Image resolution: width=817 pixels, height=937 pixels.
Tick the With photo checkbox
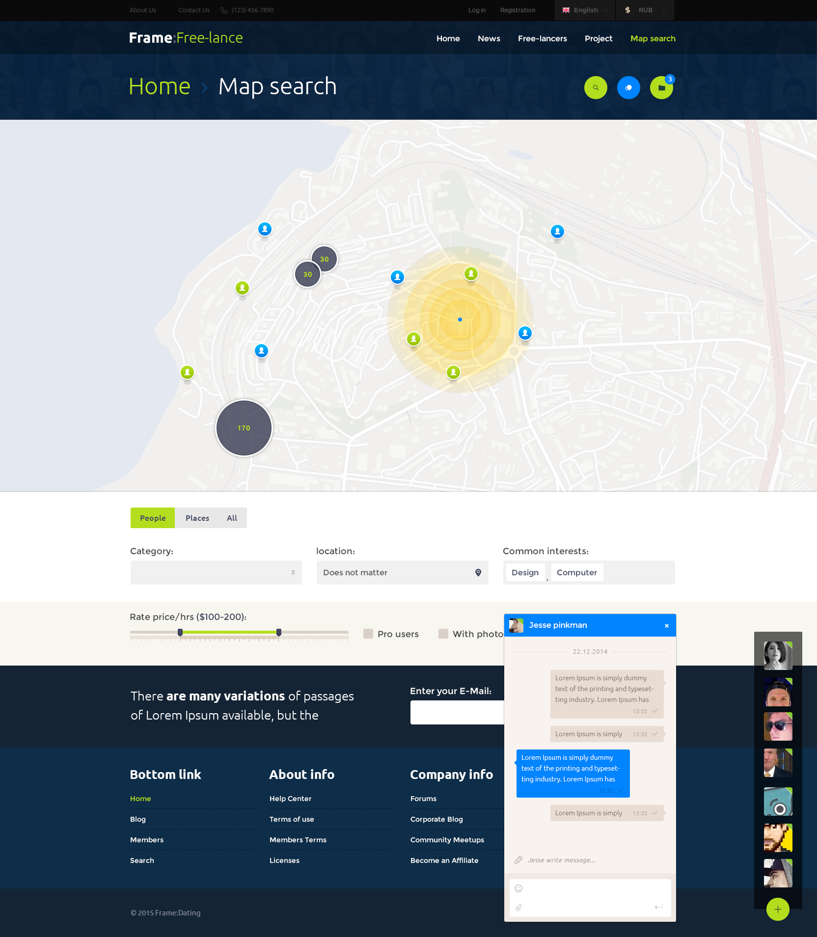click(443, 634)
